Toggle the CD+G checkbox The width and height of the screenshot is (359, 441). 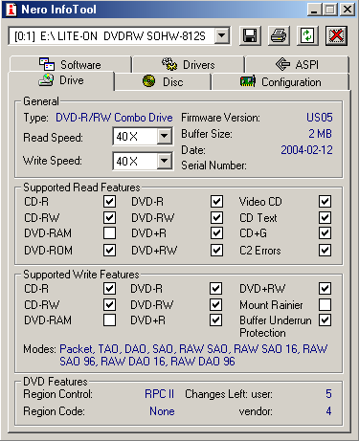(x=325, y=233)
